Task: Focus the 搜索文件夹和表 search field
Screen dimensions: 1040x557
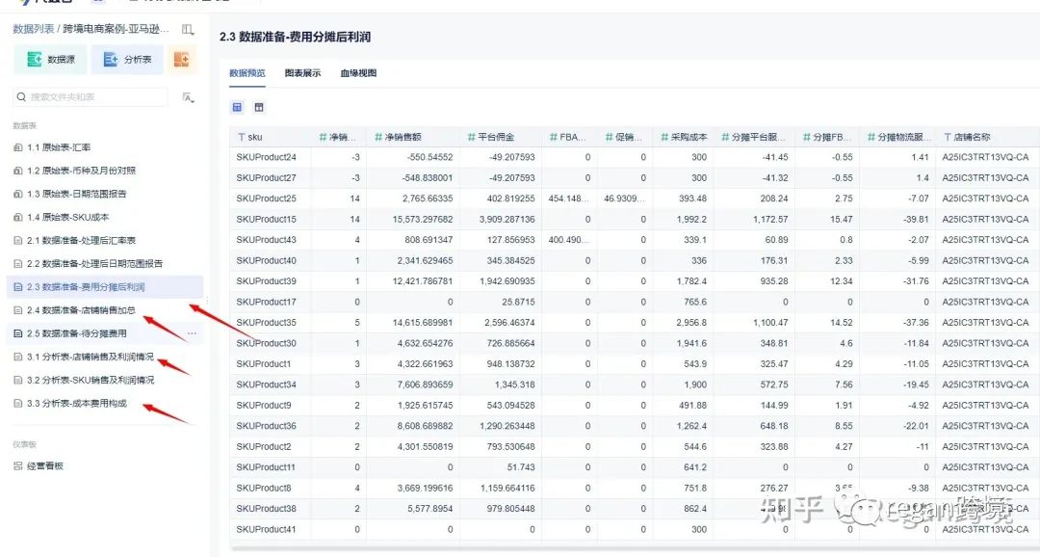Action: [x=91, y=97]
